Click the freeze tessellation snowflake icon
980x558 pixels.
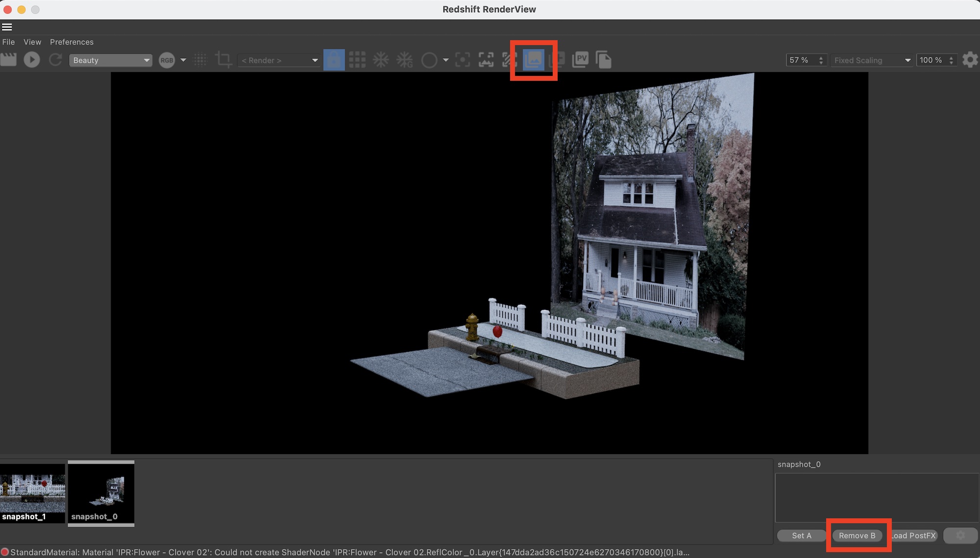[x=381, y=60]
